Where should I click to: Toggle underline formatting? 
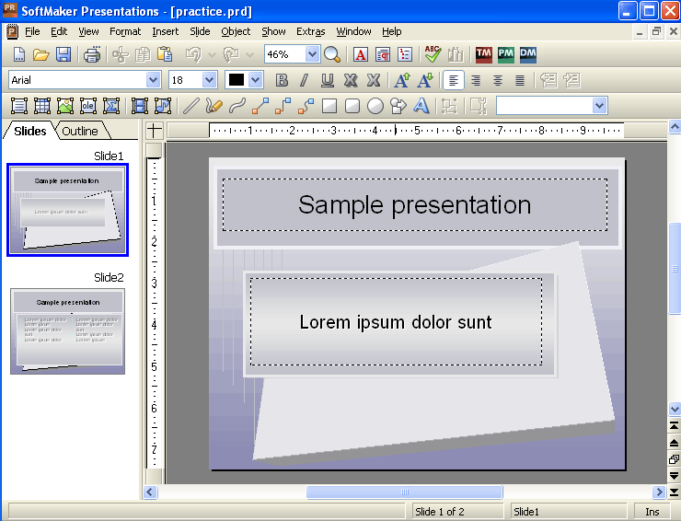pyautogui.click(x=327, y=80)
